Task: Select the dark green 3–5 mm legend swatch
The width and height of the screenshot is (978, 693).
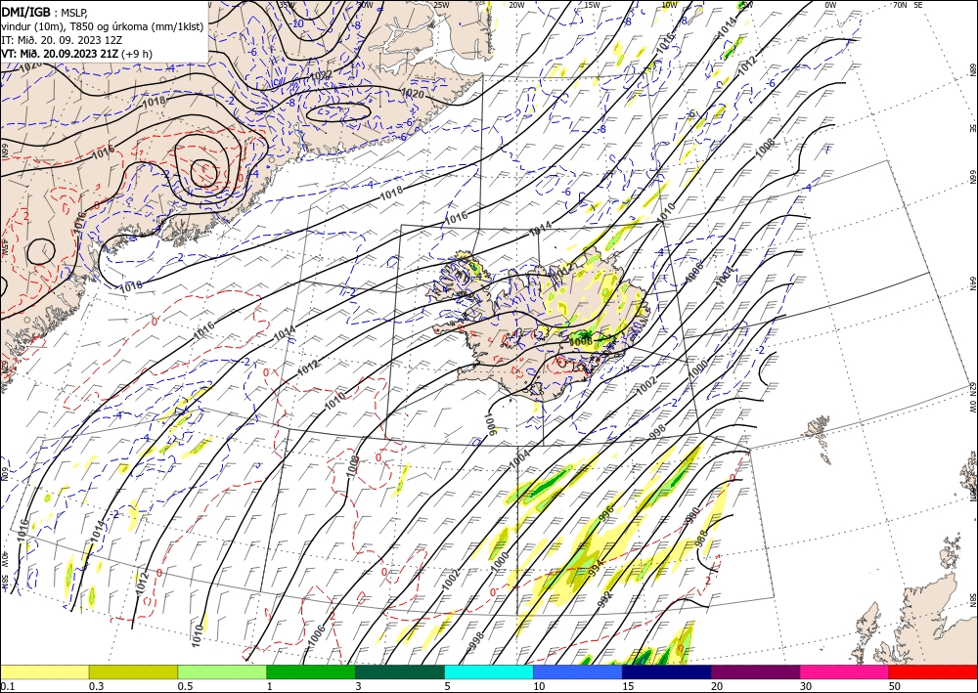Action: point(400,671)
